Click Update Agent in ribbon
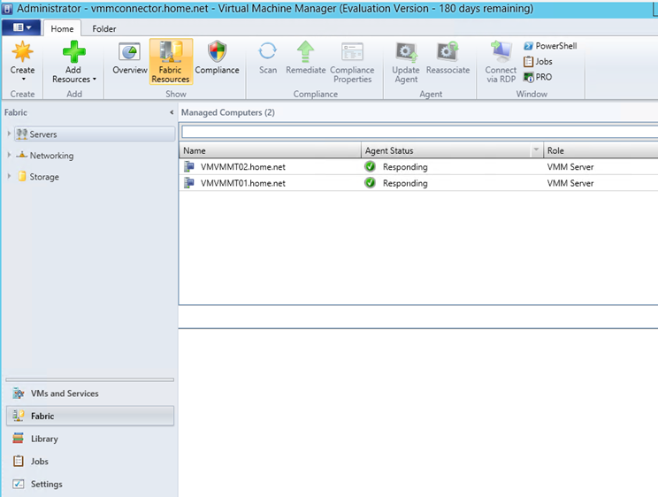Viewport: 658px width, 497px height. click(406, 62)
